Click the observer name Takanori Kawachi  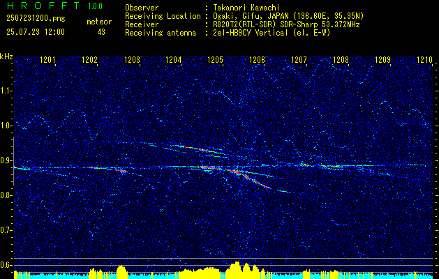coord(246,8)
